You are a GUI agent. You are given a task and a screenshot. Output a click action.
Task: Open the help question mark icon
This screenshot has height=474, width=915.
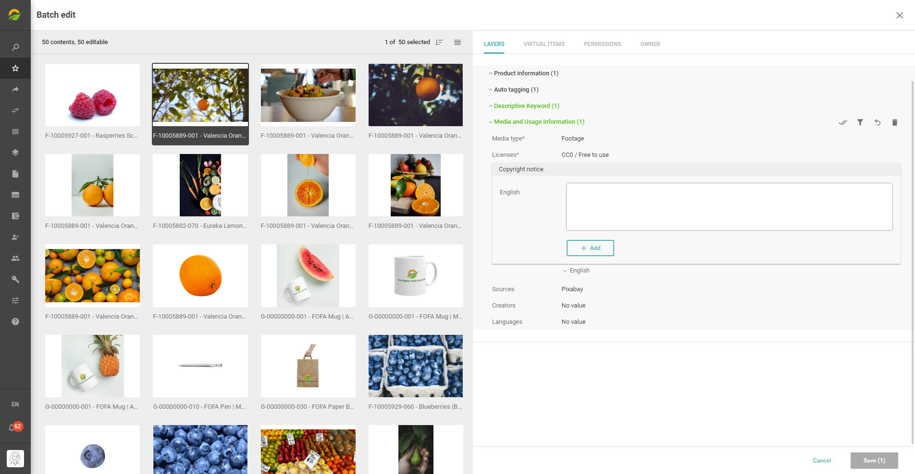point(15,321)
